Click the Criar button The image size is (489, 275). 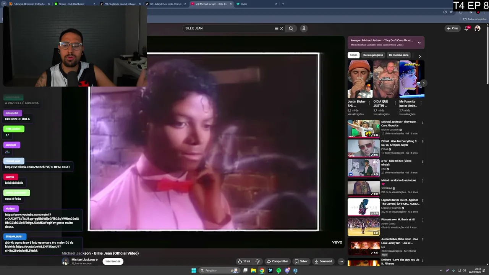(452, 28)
